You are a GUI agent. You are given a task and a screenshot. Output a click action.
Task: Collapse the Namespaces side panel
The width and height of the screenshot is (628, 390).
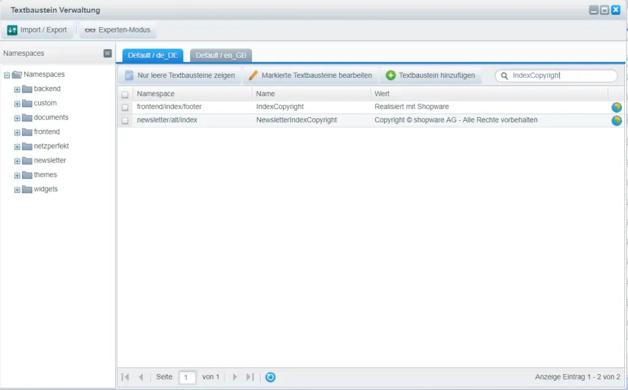click(x=108, y=53)
